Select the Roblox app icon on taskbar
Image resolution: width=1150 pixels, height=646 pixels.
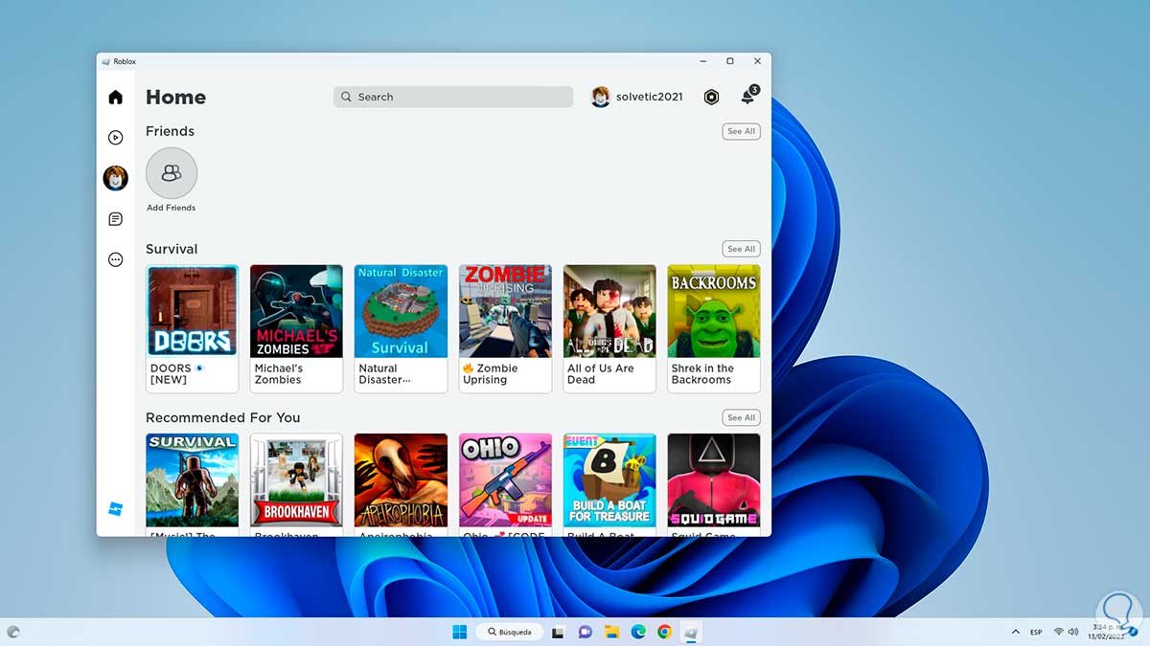tap(690, 632)
